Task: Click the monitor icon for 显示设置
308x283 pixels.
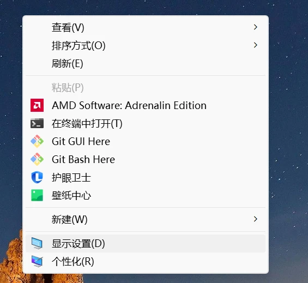Action: [x=37, y=243]
